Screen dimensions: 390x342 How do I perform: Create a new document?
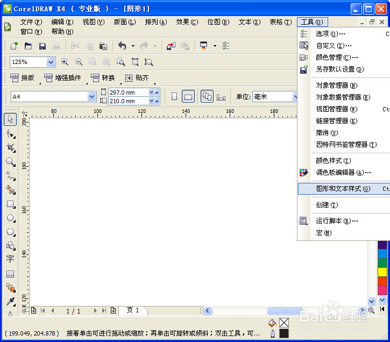click(14, 46)
